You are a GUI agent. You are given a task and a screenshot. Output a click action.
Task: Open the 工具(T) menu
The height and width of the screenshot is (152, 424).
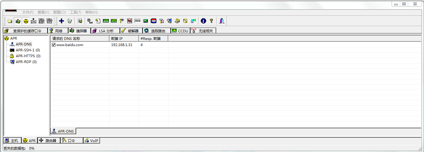(76, 12)
